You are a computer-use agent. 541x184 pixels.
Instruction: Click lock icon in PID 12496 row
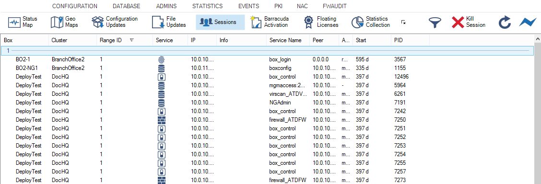coord(162,77)
